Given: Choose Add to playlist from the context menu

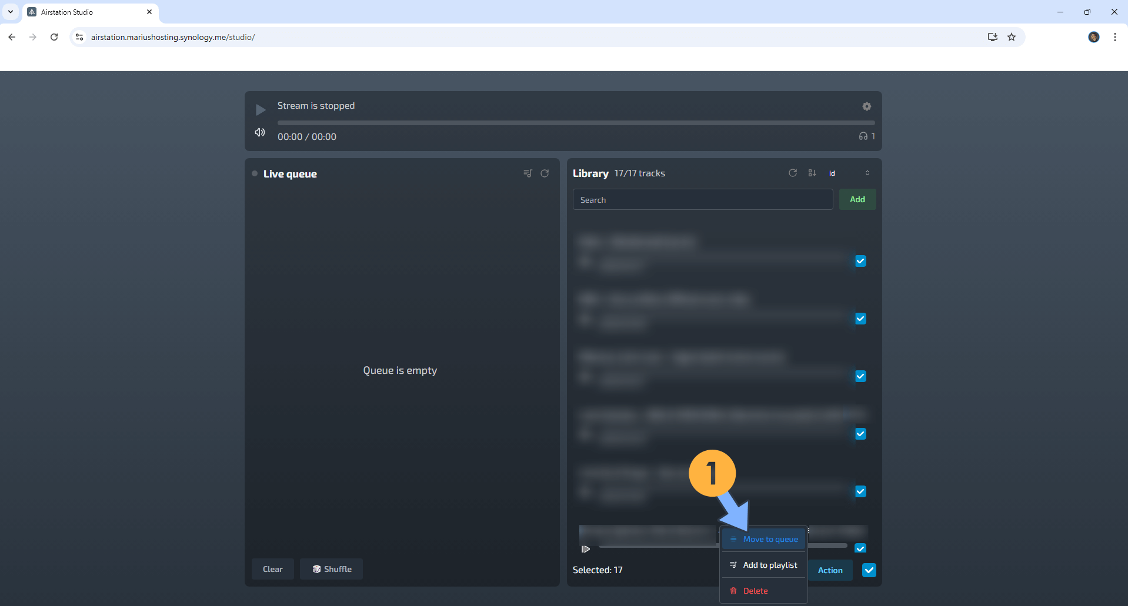Looking at the screenshot, I should click(x=769, y=565).
